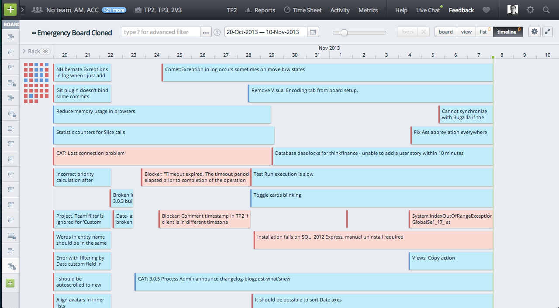This screenshot has height=308, width=559.
Task: Open the search magnifier in the top bar
Action: coord(546,10)
